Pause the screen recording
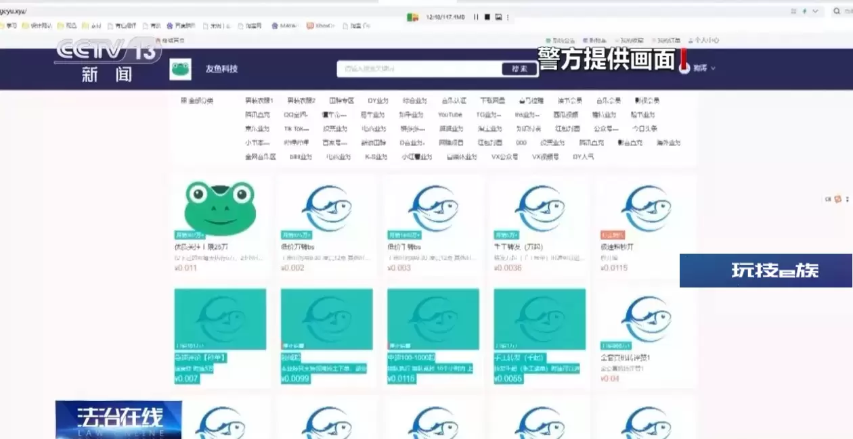853x439 pixels. [476, 17]
